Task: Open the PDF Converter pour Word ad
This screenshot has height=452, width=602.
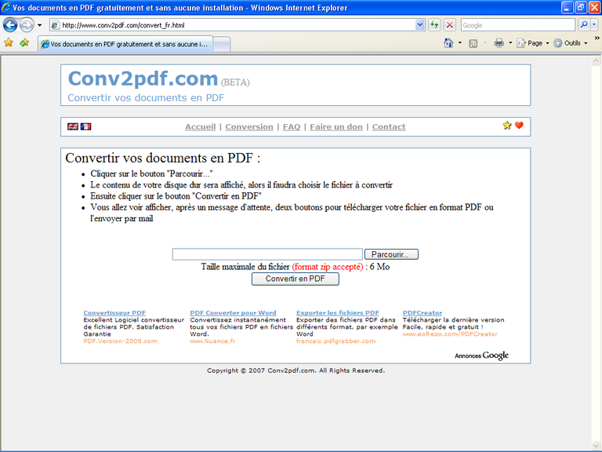Action: [233, 313]
